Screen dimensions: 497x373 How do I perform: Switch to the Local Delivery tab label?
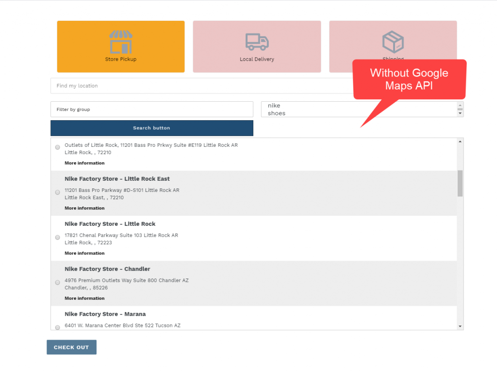point(257,59)
